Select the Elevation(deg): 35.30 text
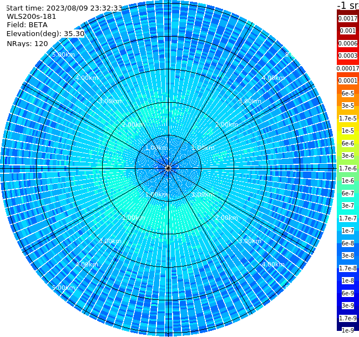359x337 pixels. (x=45, y=34)
